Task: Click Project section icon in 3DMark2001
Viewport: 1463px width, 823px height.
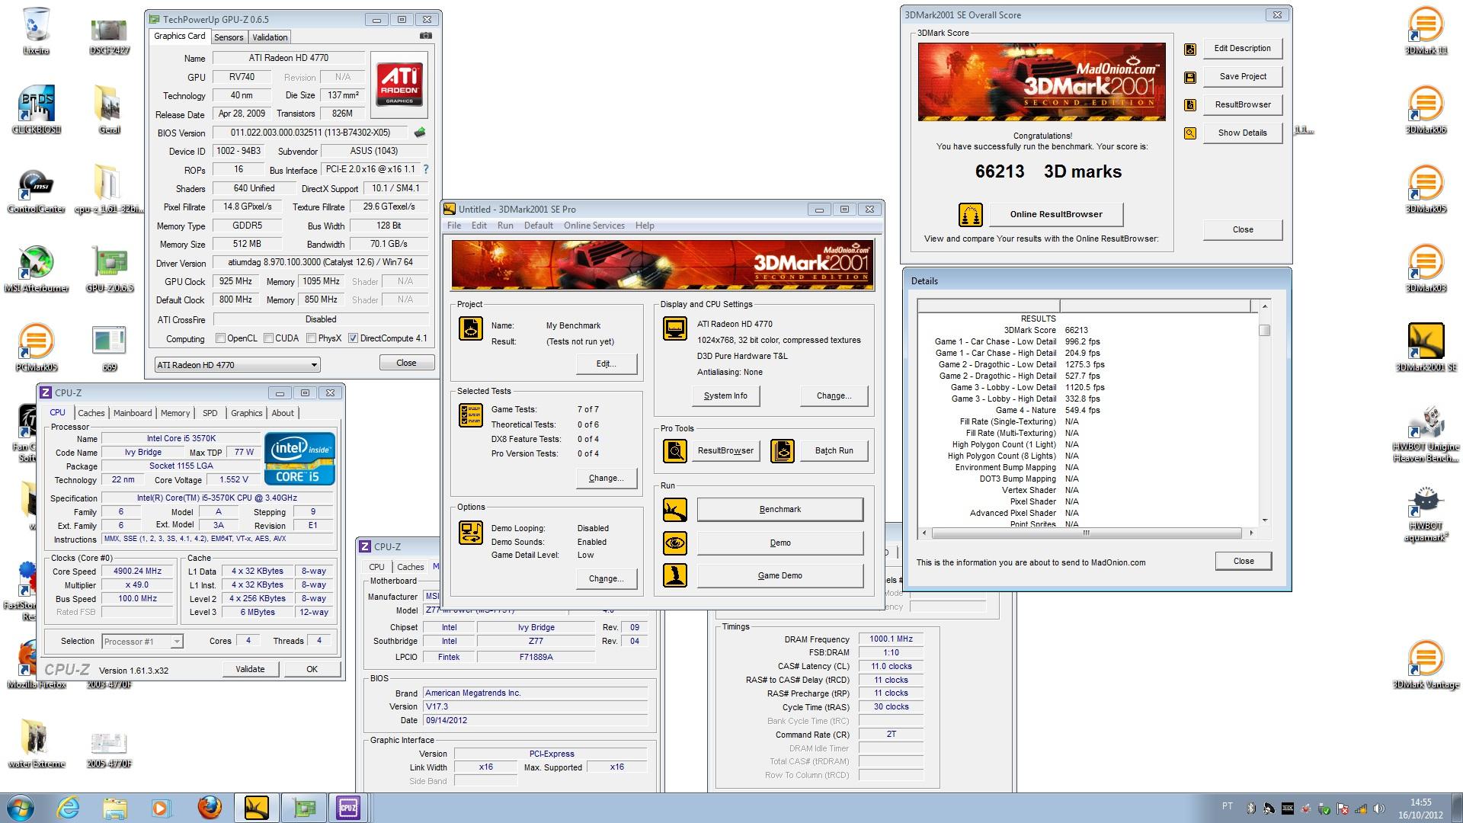Action: coord(471,328)
